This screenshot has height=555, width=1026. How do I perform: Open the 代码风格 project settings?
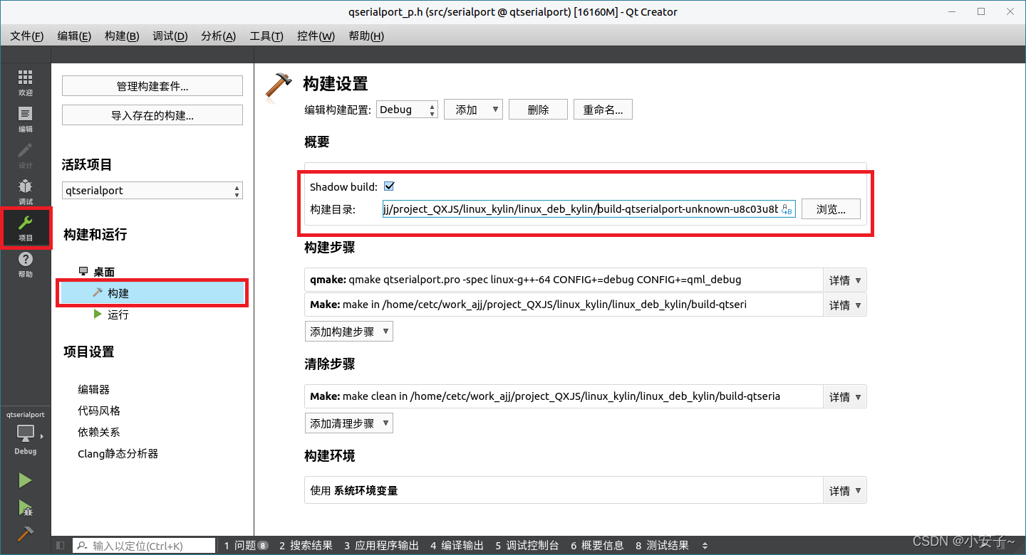(99, 411)
